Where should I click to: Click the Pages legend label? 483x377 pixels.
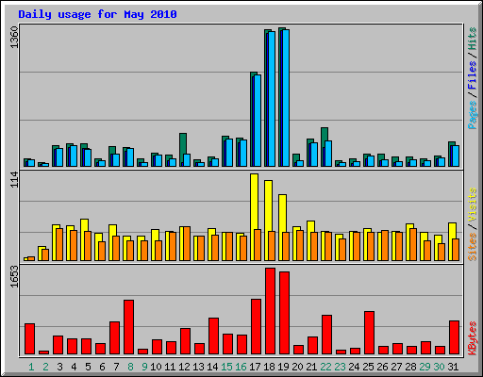point(473,115)
